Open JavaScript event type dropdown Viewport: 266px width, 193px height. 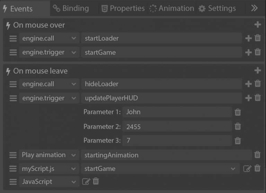click(x=73, y=182)
